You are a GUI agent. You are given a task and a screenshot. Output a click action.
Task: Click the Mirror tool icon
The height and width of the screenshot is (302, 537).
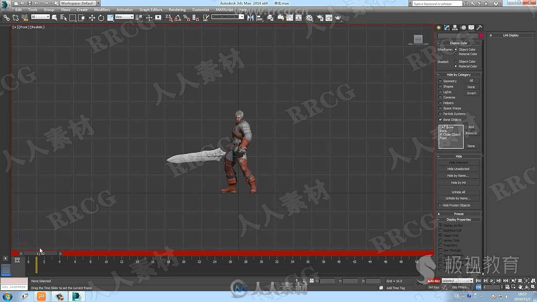pyautogui.click(x=250, y=18)
